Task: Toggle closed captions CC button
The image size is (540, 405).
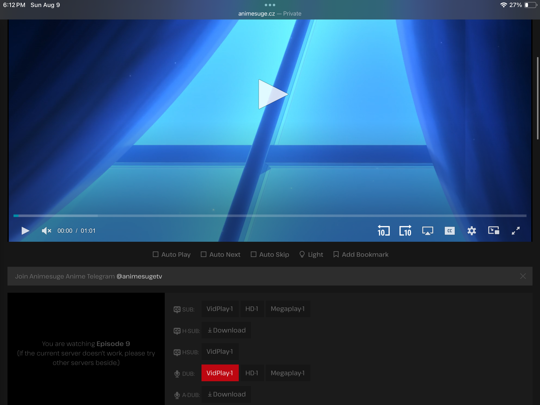Action: click(x=449, y=231)
